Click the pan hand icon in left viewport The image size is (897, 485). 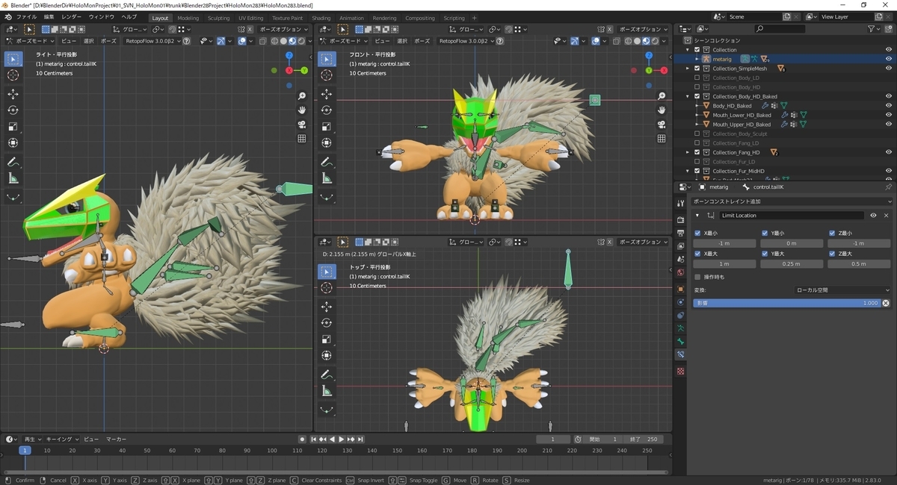coord(302,110)
